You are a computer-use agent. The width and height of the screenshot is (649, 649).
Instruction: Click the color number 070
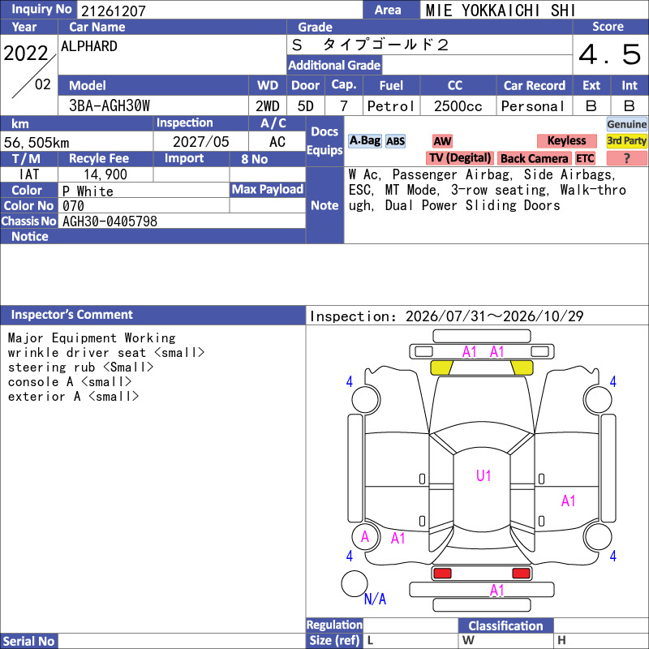click(x=73, y=206)
